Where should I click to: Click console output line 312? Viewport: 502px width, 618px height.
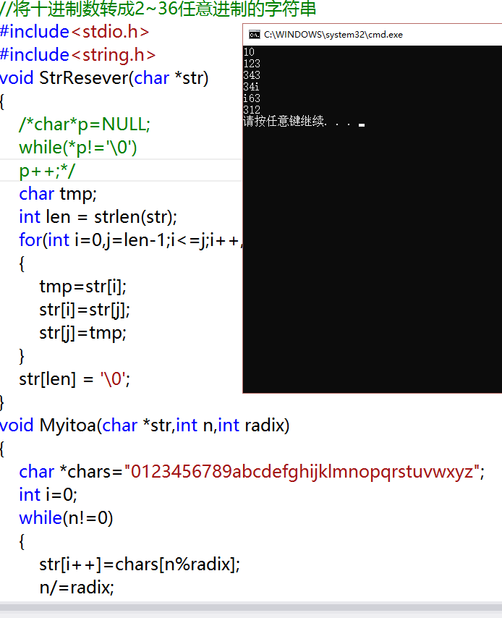[252, 109]
